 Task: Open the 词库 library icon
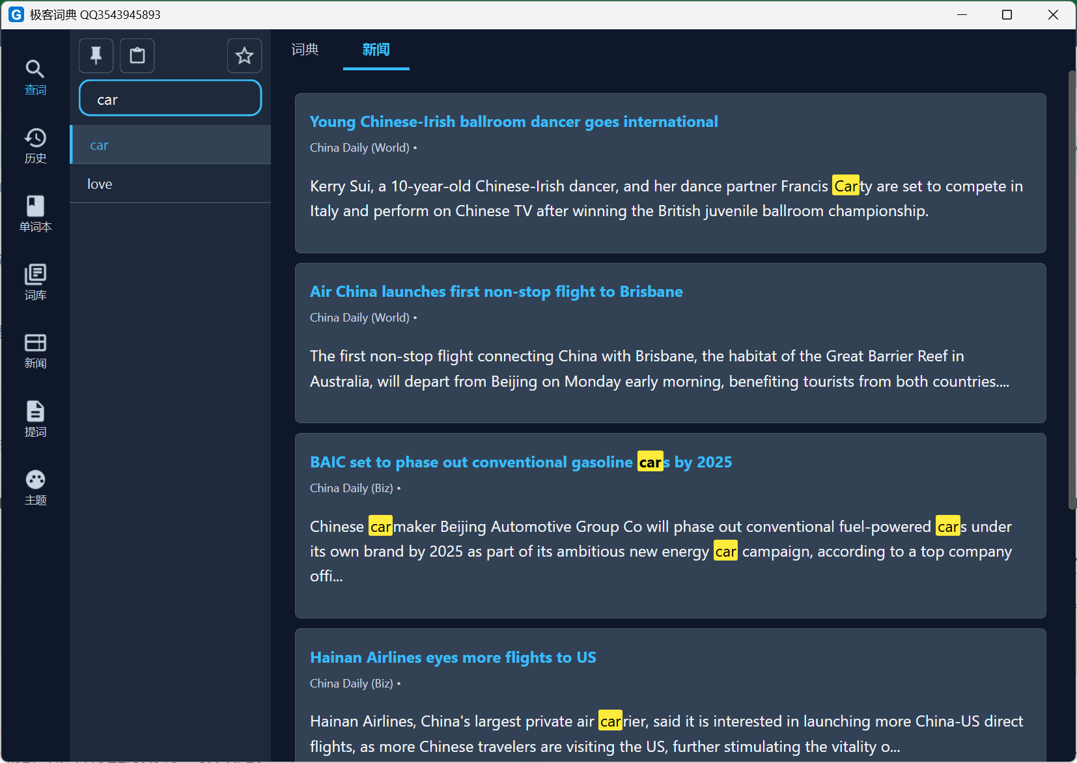click(35, 282)
